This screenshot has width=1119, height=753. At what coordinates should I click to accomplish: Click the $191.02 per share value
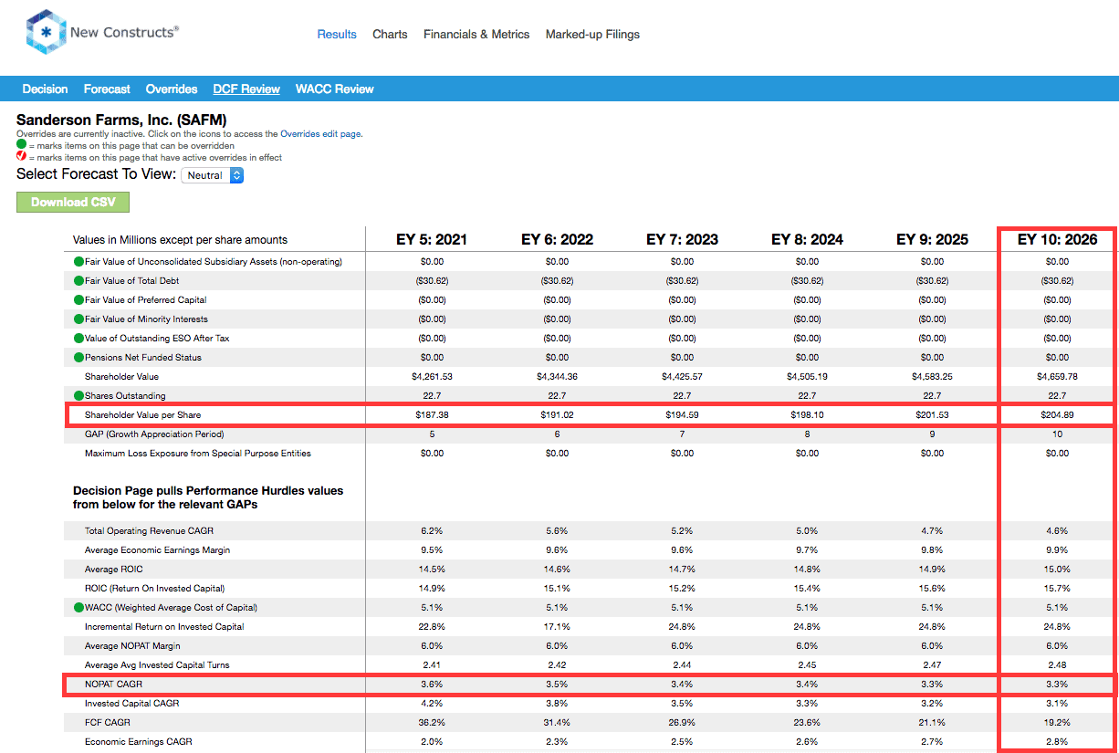coord(557,415)
